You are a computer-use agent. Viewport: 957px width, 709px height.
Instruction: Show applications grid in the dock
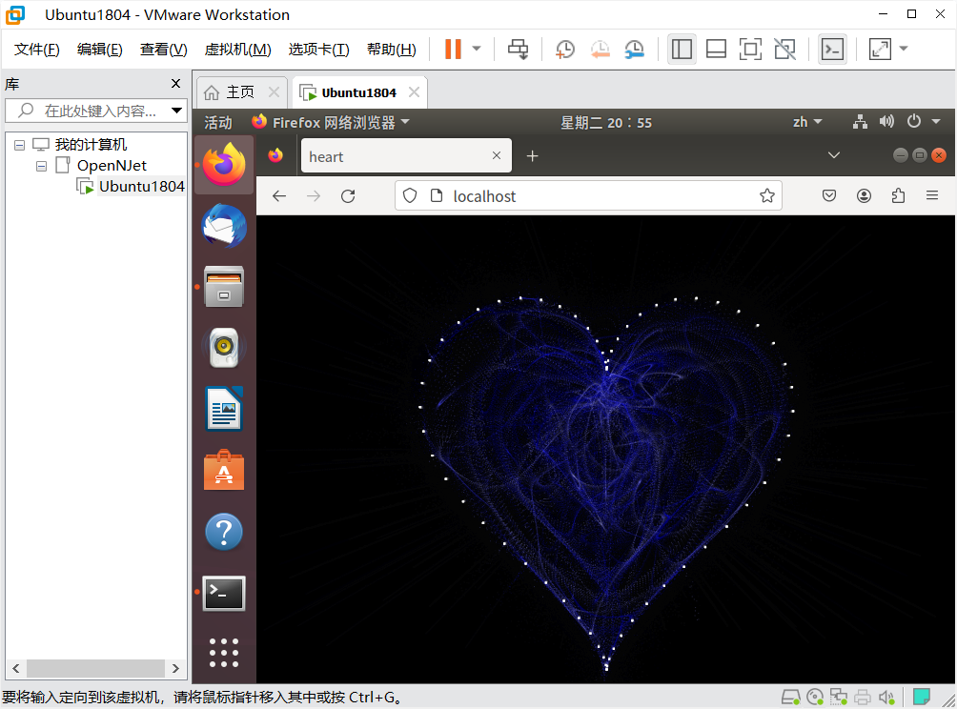[224, 653]
